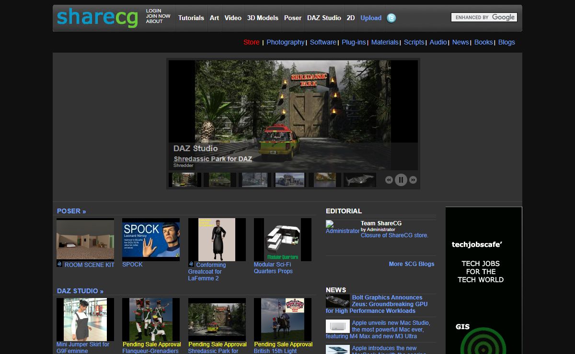Select first slideshow thumbnail with yellow car
Screen dimensions: 575x354
point(184,180)
